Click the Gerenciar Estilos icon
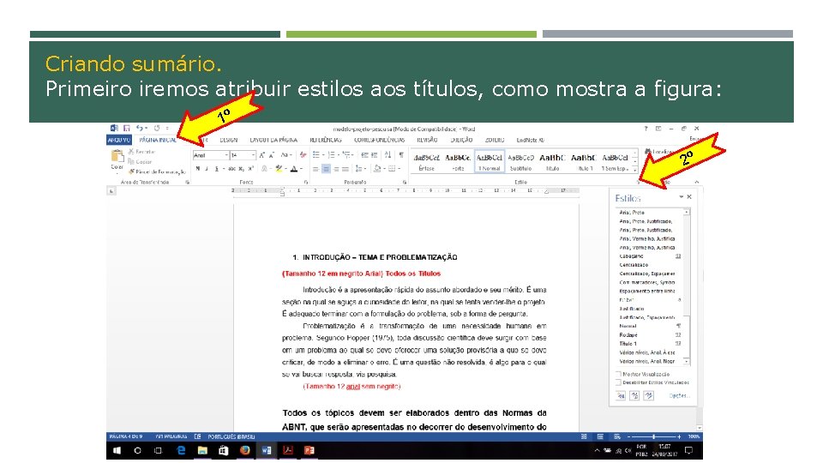 pos(649,396)
